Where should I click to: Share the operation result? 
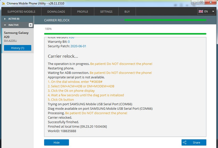coord(194,143)
